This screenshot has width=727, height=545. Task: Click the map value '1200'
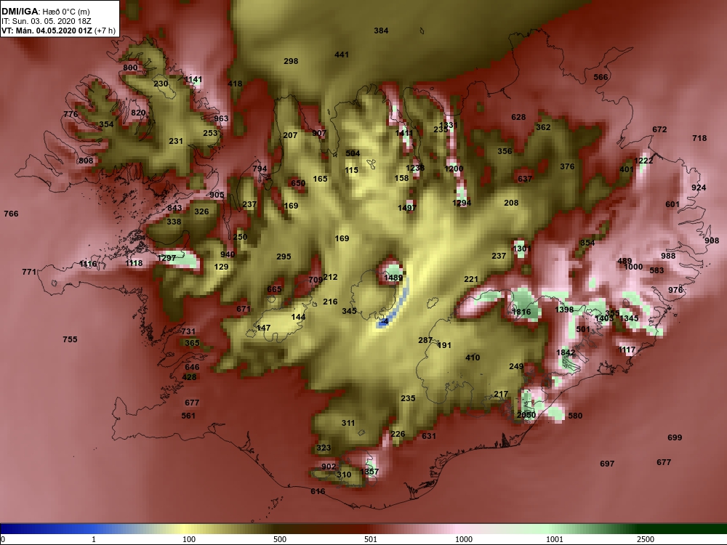coord(454,169)
